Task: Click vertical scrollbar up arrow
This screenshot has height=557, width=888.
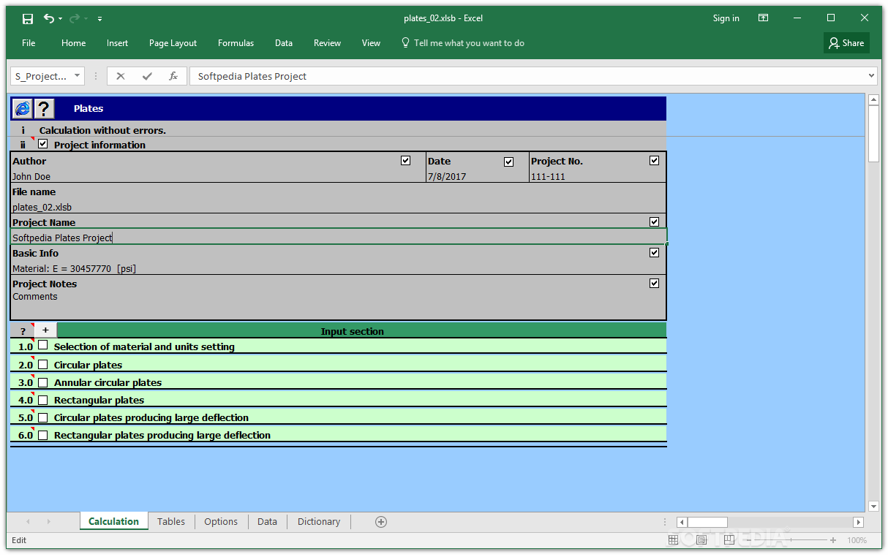Action: pos(873,99)
